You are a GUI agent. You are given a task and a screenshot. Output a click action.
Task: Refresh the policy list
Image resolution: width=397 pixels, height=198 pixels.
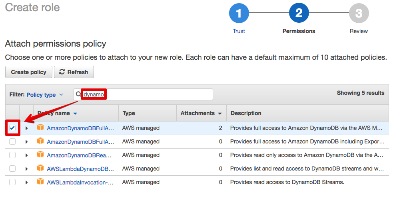coord(74,72)
